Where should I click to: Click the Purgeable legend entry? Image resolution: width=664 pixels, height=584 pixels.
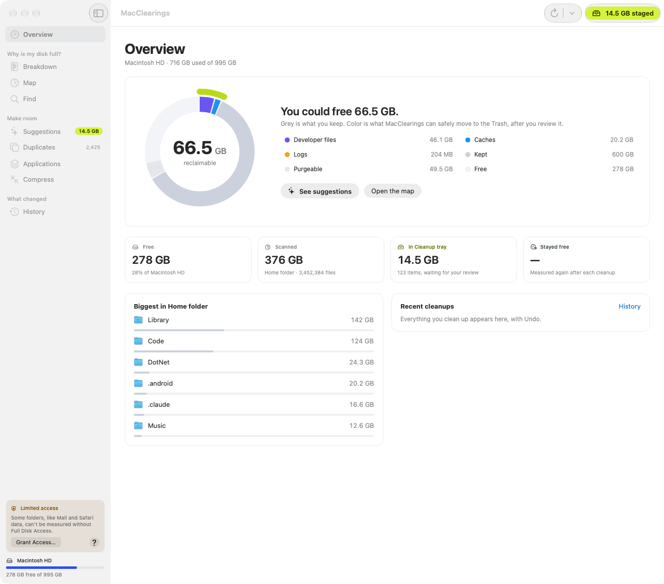coord(369,169)
